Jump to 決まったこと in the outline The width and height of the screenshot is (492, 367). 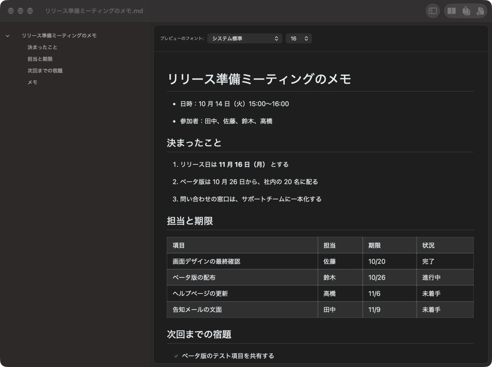click(42, 47)
